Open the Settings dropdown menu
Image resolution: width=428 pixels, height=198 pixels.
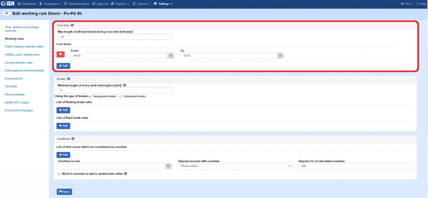tap(163, 4)
